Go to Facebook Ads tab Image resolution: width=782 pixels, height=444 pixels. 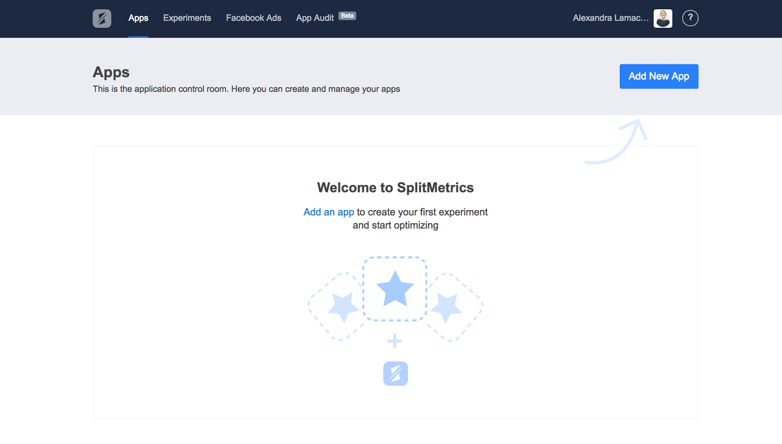254,18
